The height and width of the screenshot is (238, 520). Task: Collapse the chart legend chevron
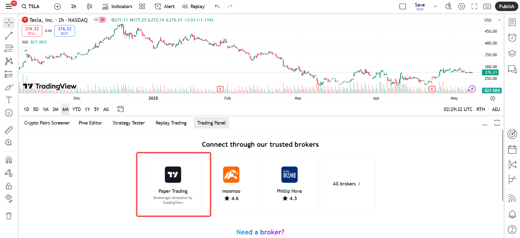pyautogui.click(x=26, y=51)
